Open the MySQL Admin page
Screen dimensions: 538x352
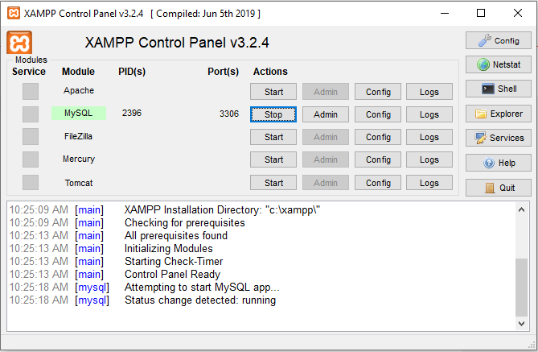click(x=325, y=114)
